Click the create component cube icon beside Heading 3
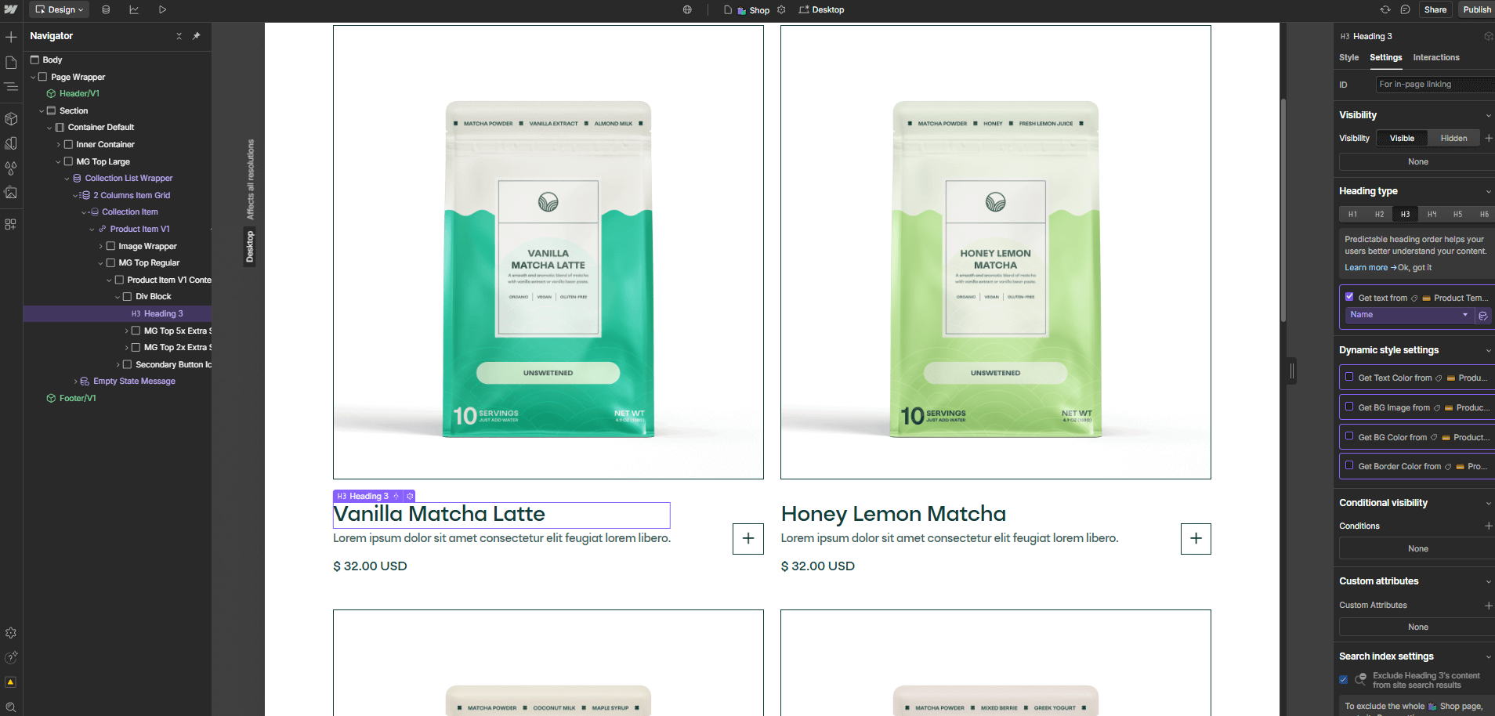1495x716 pixels. coord(1488,36)
